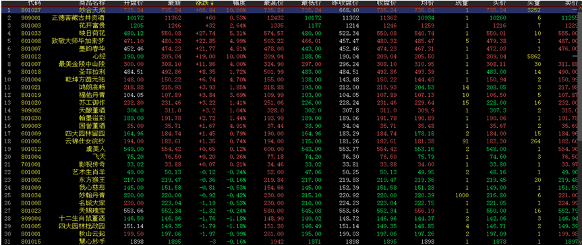
Task: Click the 昨收盘价 column header
Action: 345,3
